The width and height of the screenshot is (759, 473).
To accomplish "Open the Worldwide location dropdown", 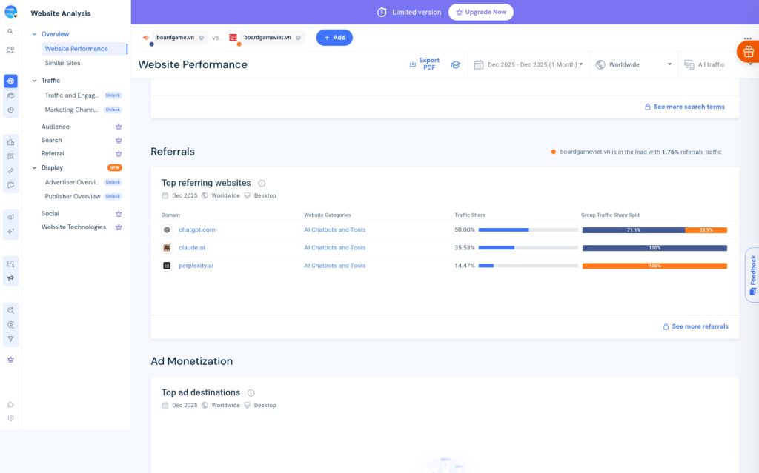I will click(634, 64).
